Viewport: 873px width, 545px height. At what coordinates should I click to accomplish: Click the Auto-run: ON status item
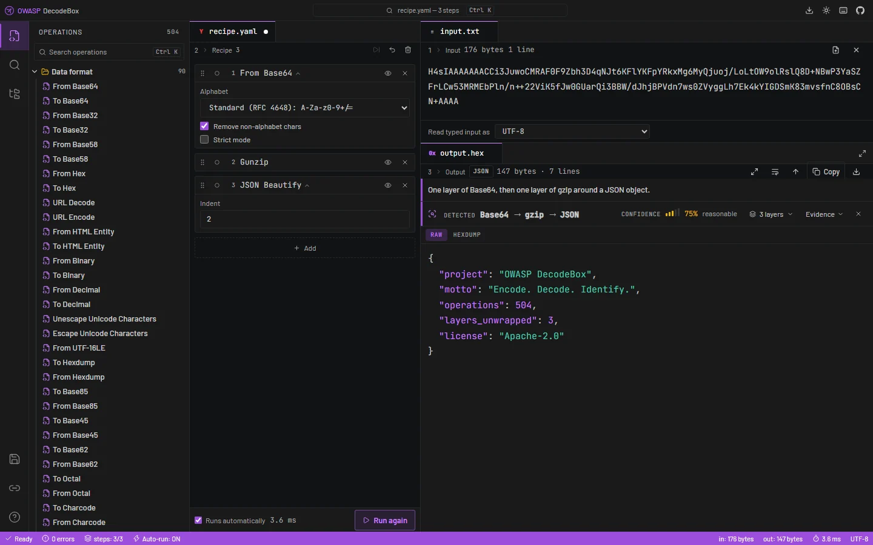[x=156, y=539]
